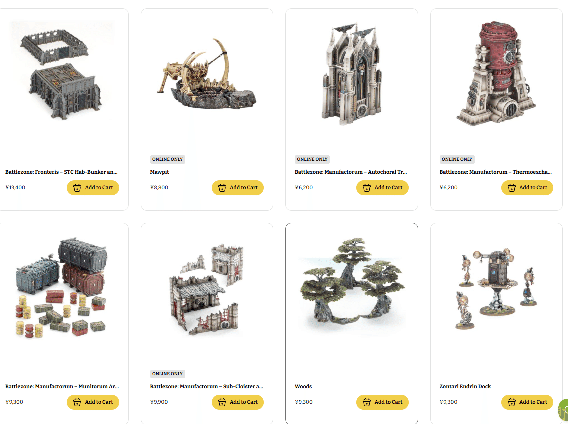Open the red Thermoexchanger terrain image
Viewport: 568px width, 424px height.
tap(496, 73)
